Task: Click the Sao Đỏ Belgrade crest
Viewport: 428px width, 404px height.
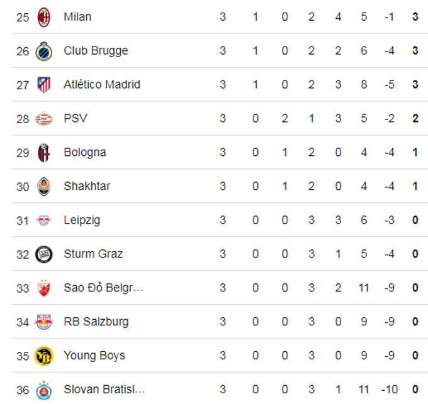Action: click(43, 288)
